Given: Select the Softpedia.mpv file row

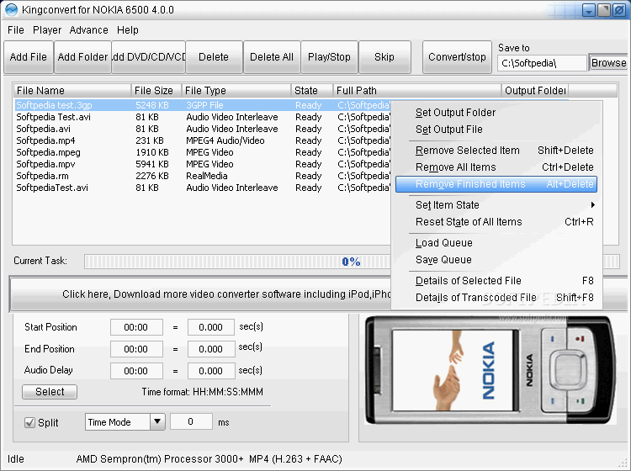Looking at the screenshot, I should (x=203, y=164).
